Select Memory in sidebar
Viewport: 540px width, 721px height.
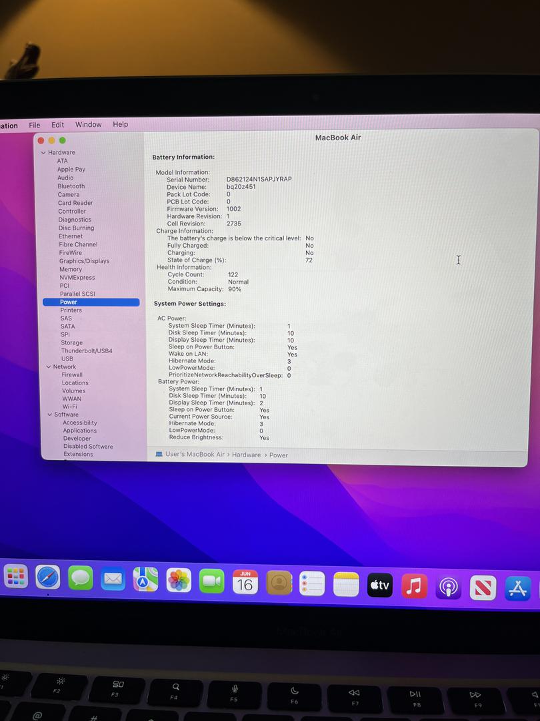coord(71,269)
